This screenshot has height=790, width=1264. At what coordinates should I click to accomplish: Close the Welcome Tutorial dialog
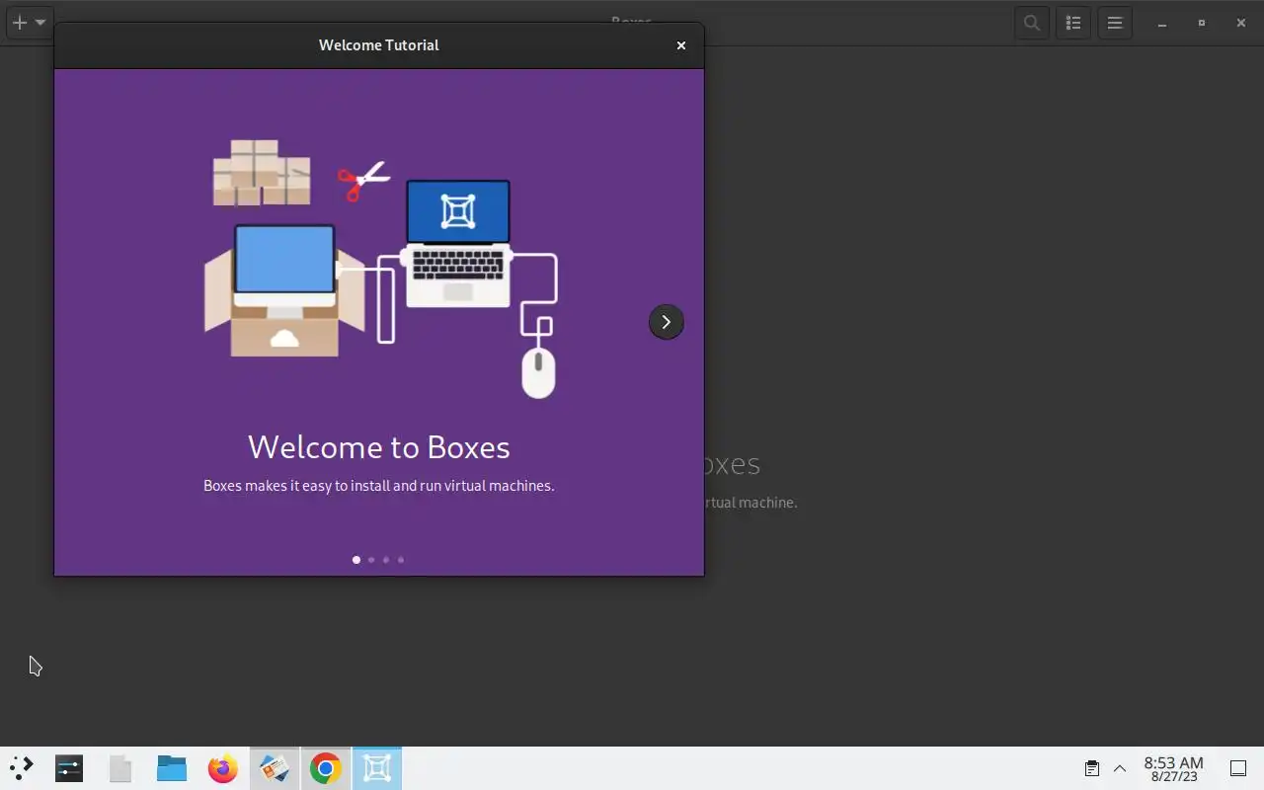680,45
